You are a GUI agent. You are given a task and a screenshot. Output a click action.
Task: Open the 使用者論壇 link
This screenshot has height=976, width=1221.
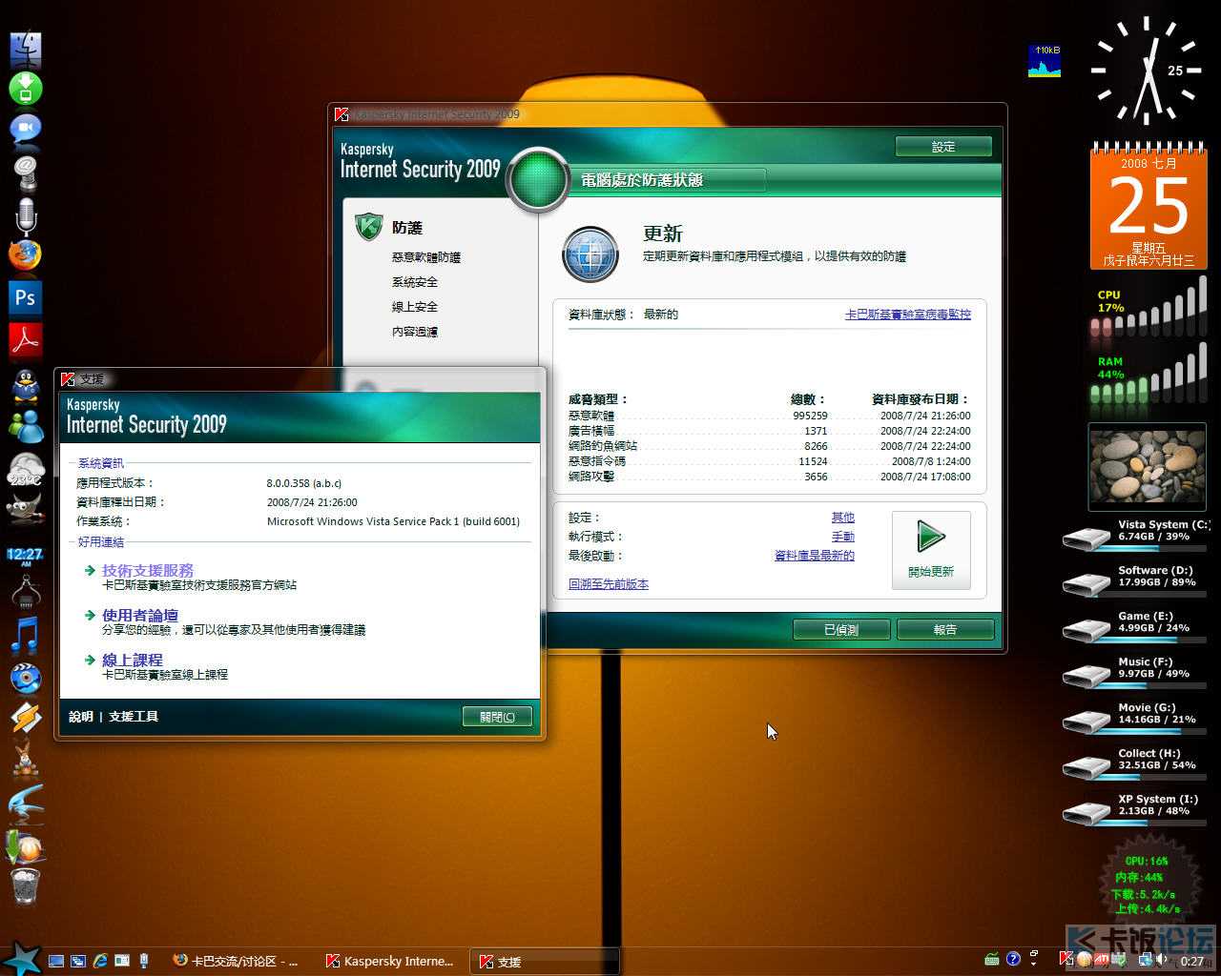click(x=140, y=616)
